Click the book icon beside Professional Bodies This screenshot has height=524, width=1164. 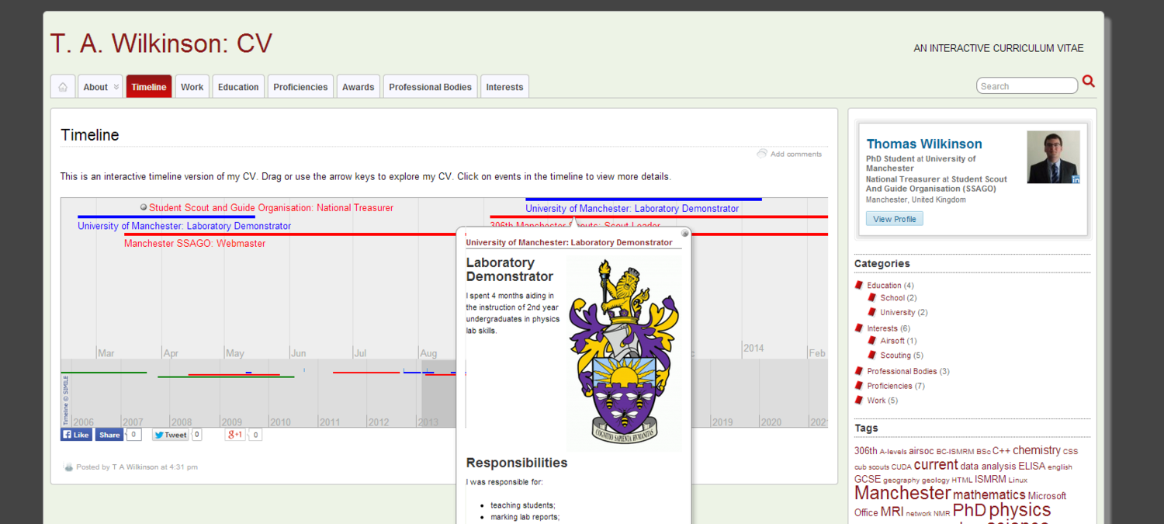point(859,371)
